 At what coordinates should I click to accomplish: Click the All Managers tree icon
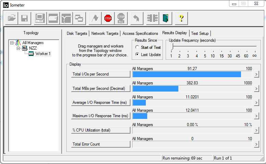tap(18, 43)
